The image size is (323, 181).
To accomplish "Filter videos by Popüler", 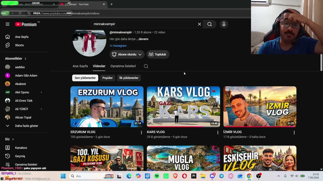I will point(107,78).
